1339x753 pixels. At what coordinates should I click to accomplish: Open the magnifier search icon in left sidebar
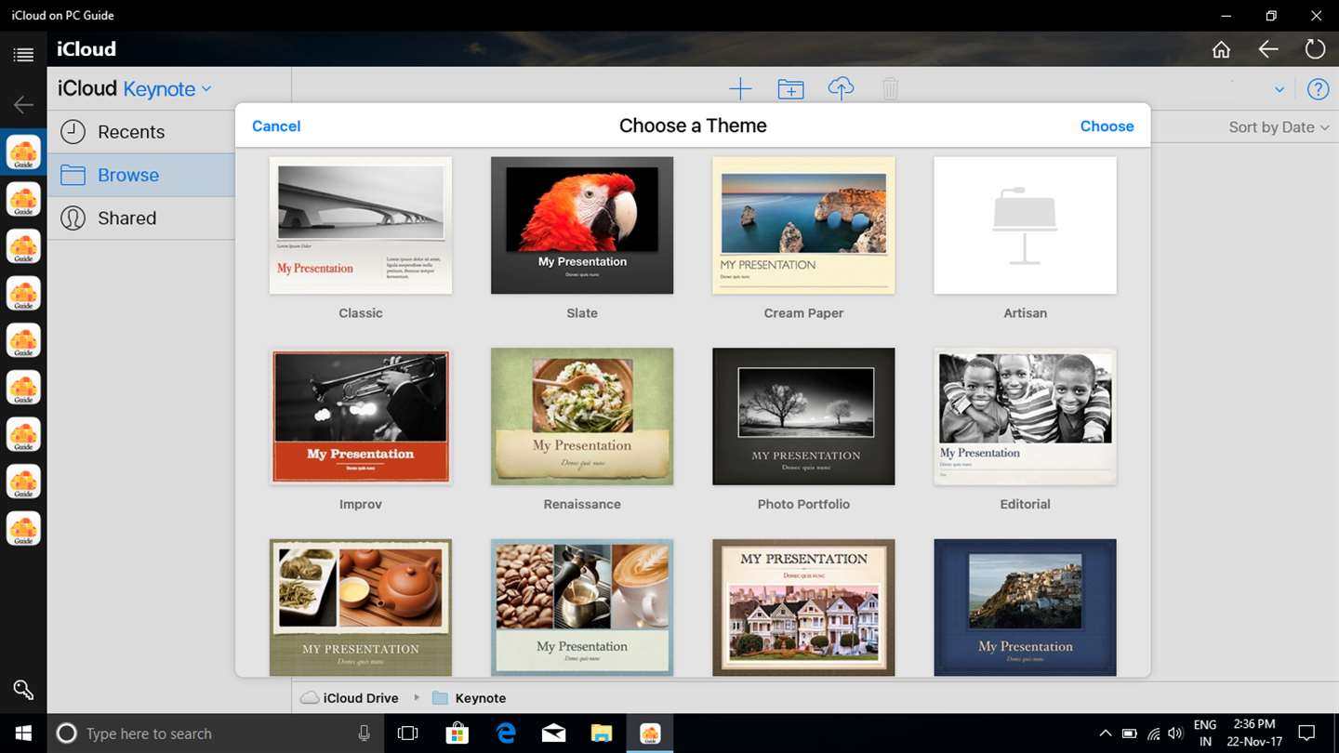click(23, 689)
